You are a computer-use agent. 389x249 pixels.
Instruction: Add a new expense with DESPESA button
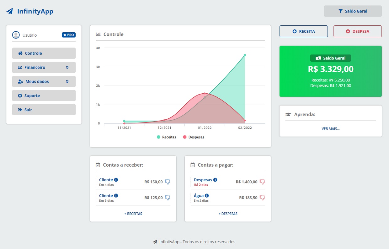pyautogui.click(x=357, y=31)
